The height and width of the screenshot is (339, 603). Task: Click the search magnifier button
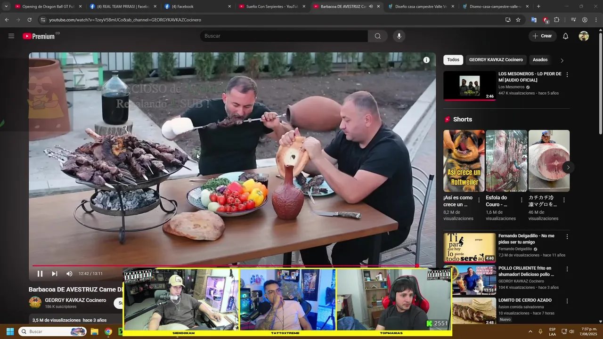pos(378,36)
